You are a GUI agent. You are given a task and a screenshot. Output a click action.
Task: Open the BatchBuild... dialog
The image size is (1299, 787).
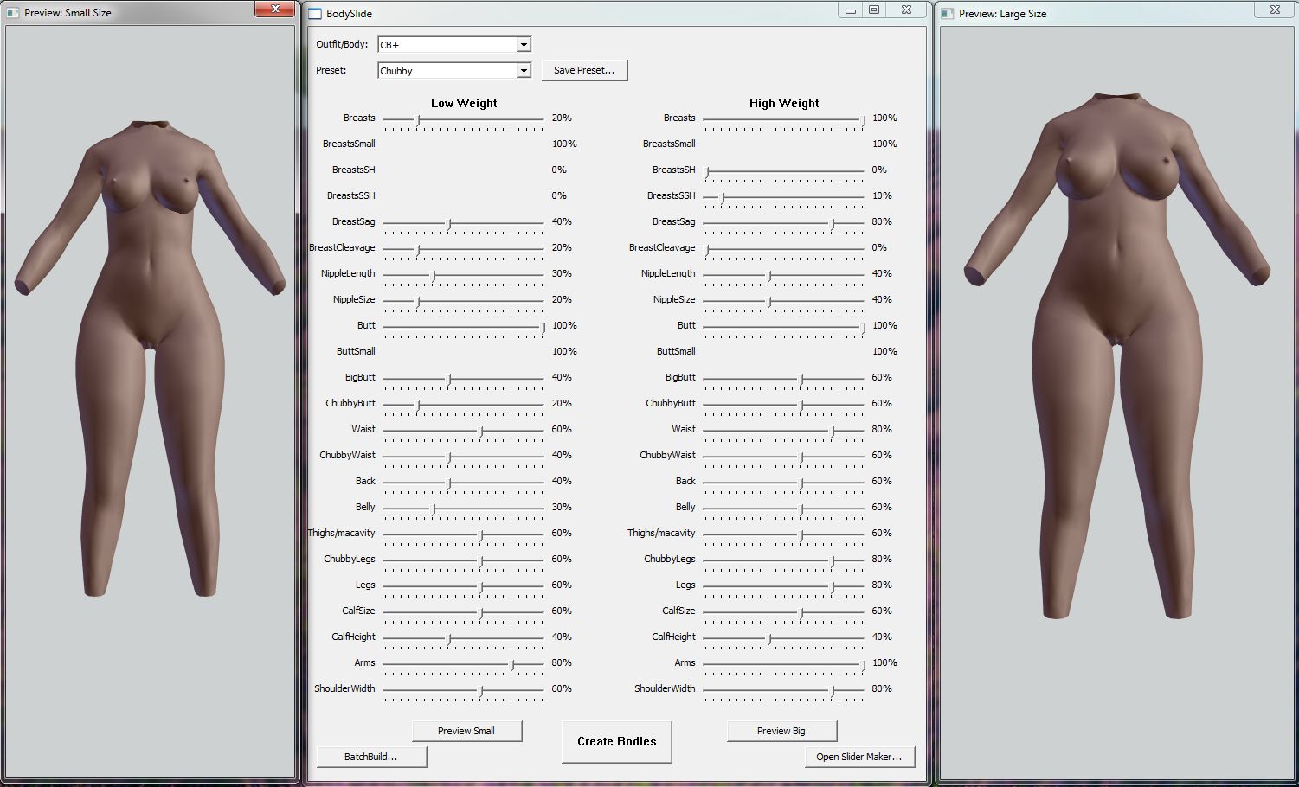click(x=371, y=757)
